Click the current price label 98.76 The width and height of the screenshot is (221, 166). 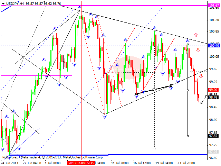coord(213,98)
